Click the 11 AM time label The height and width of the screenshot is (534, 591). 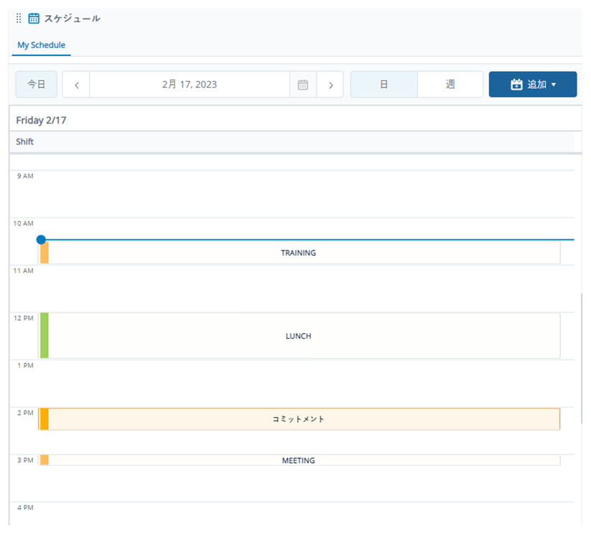24,271
